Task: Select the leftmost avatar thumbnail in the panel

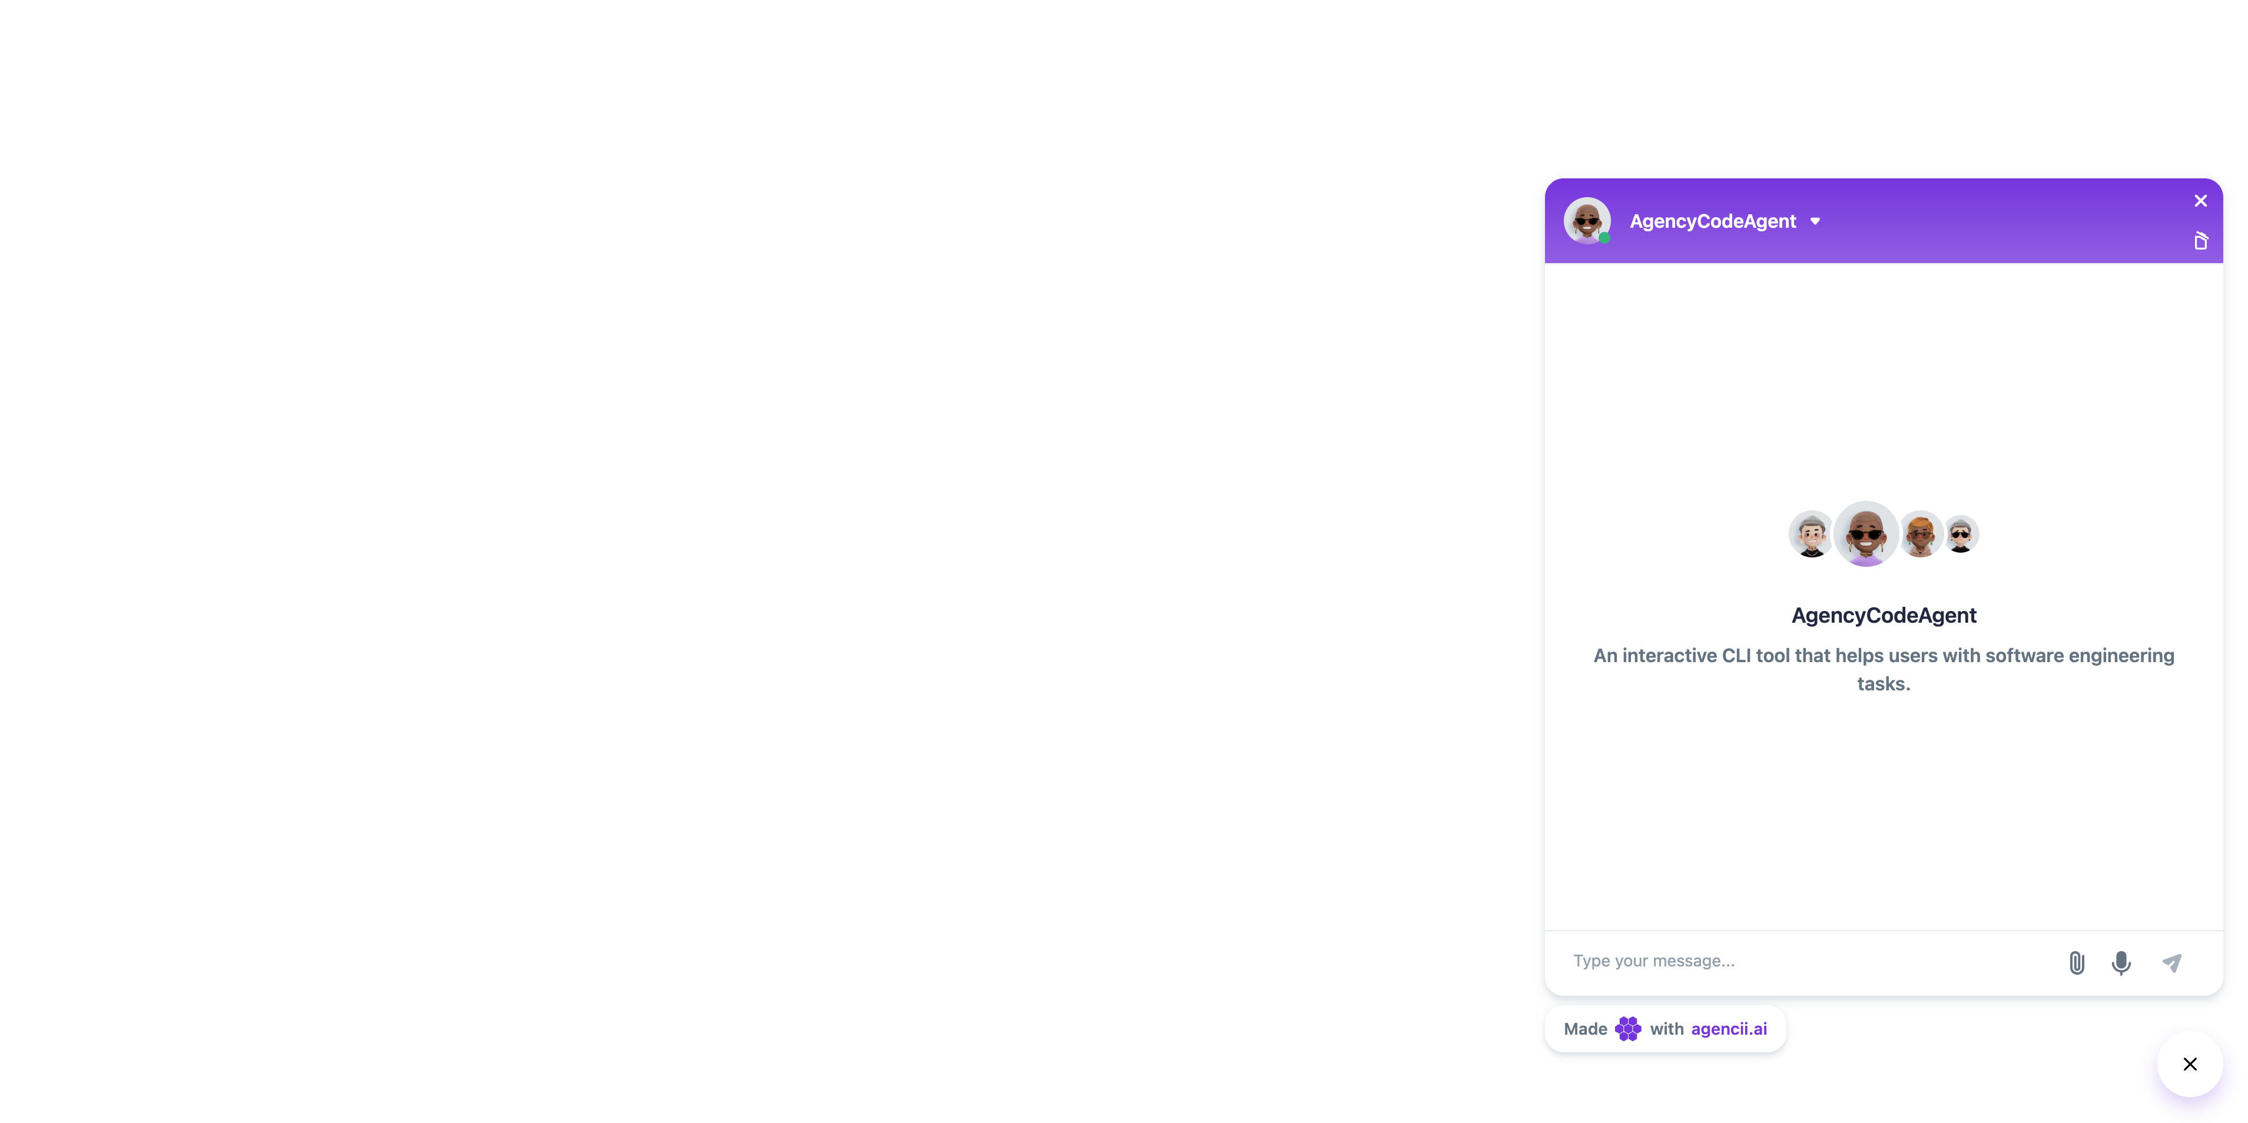Action: (x=1812, y=533)
